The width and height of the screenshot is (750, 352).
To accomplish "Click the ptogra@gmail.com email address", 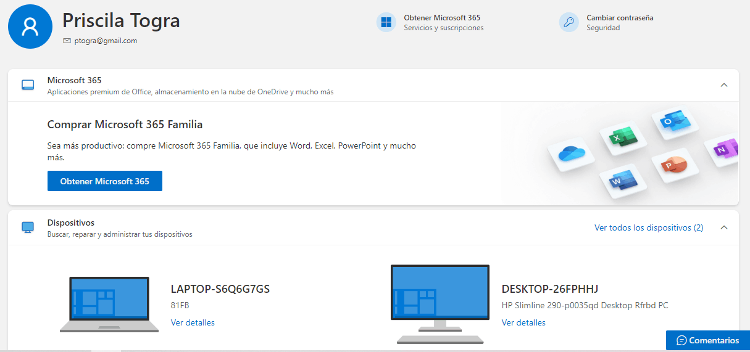I will tap(106, 41).
